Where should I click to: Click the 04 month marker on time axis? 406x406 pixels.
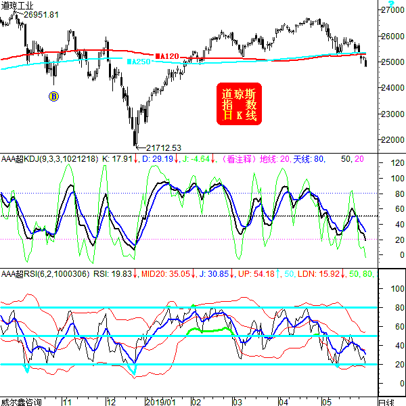coord(284,402)
